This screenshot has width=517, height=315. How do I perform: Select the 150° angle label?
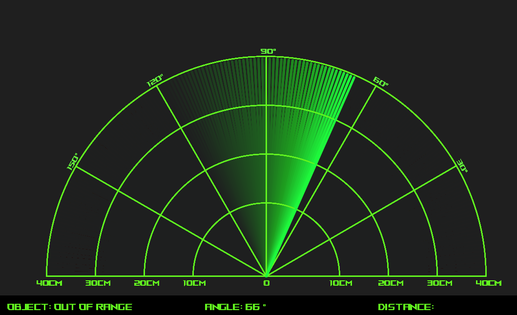(x=73, y=162)
